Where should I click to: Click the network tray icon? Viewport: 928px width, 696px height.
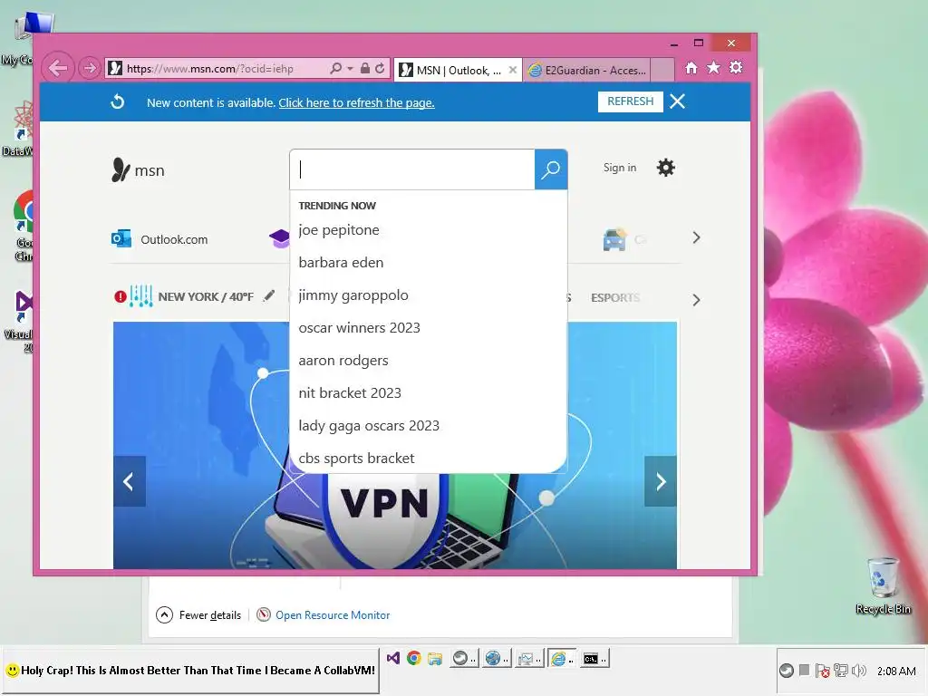tap(840, 671)
